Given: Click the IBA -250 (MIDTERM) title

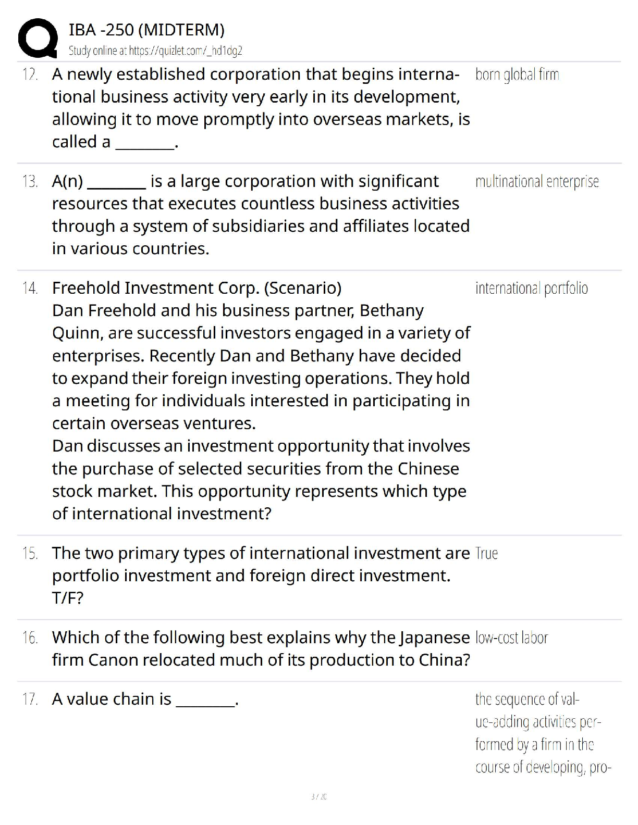Looking at the screenshot, I should 146,30.
